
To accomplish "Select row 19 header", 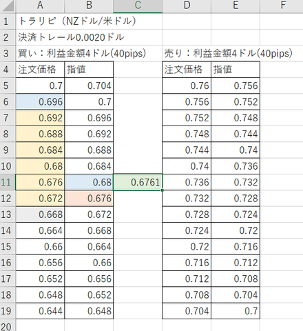I will pyautogui.click(x=8, y=311).
